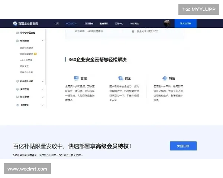Click the 上网安全 globe icon

coord(17,105)
